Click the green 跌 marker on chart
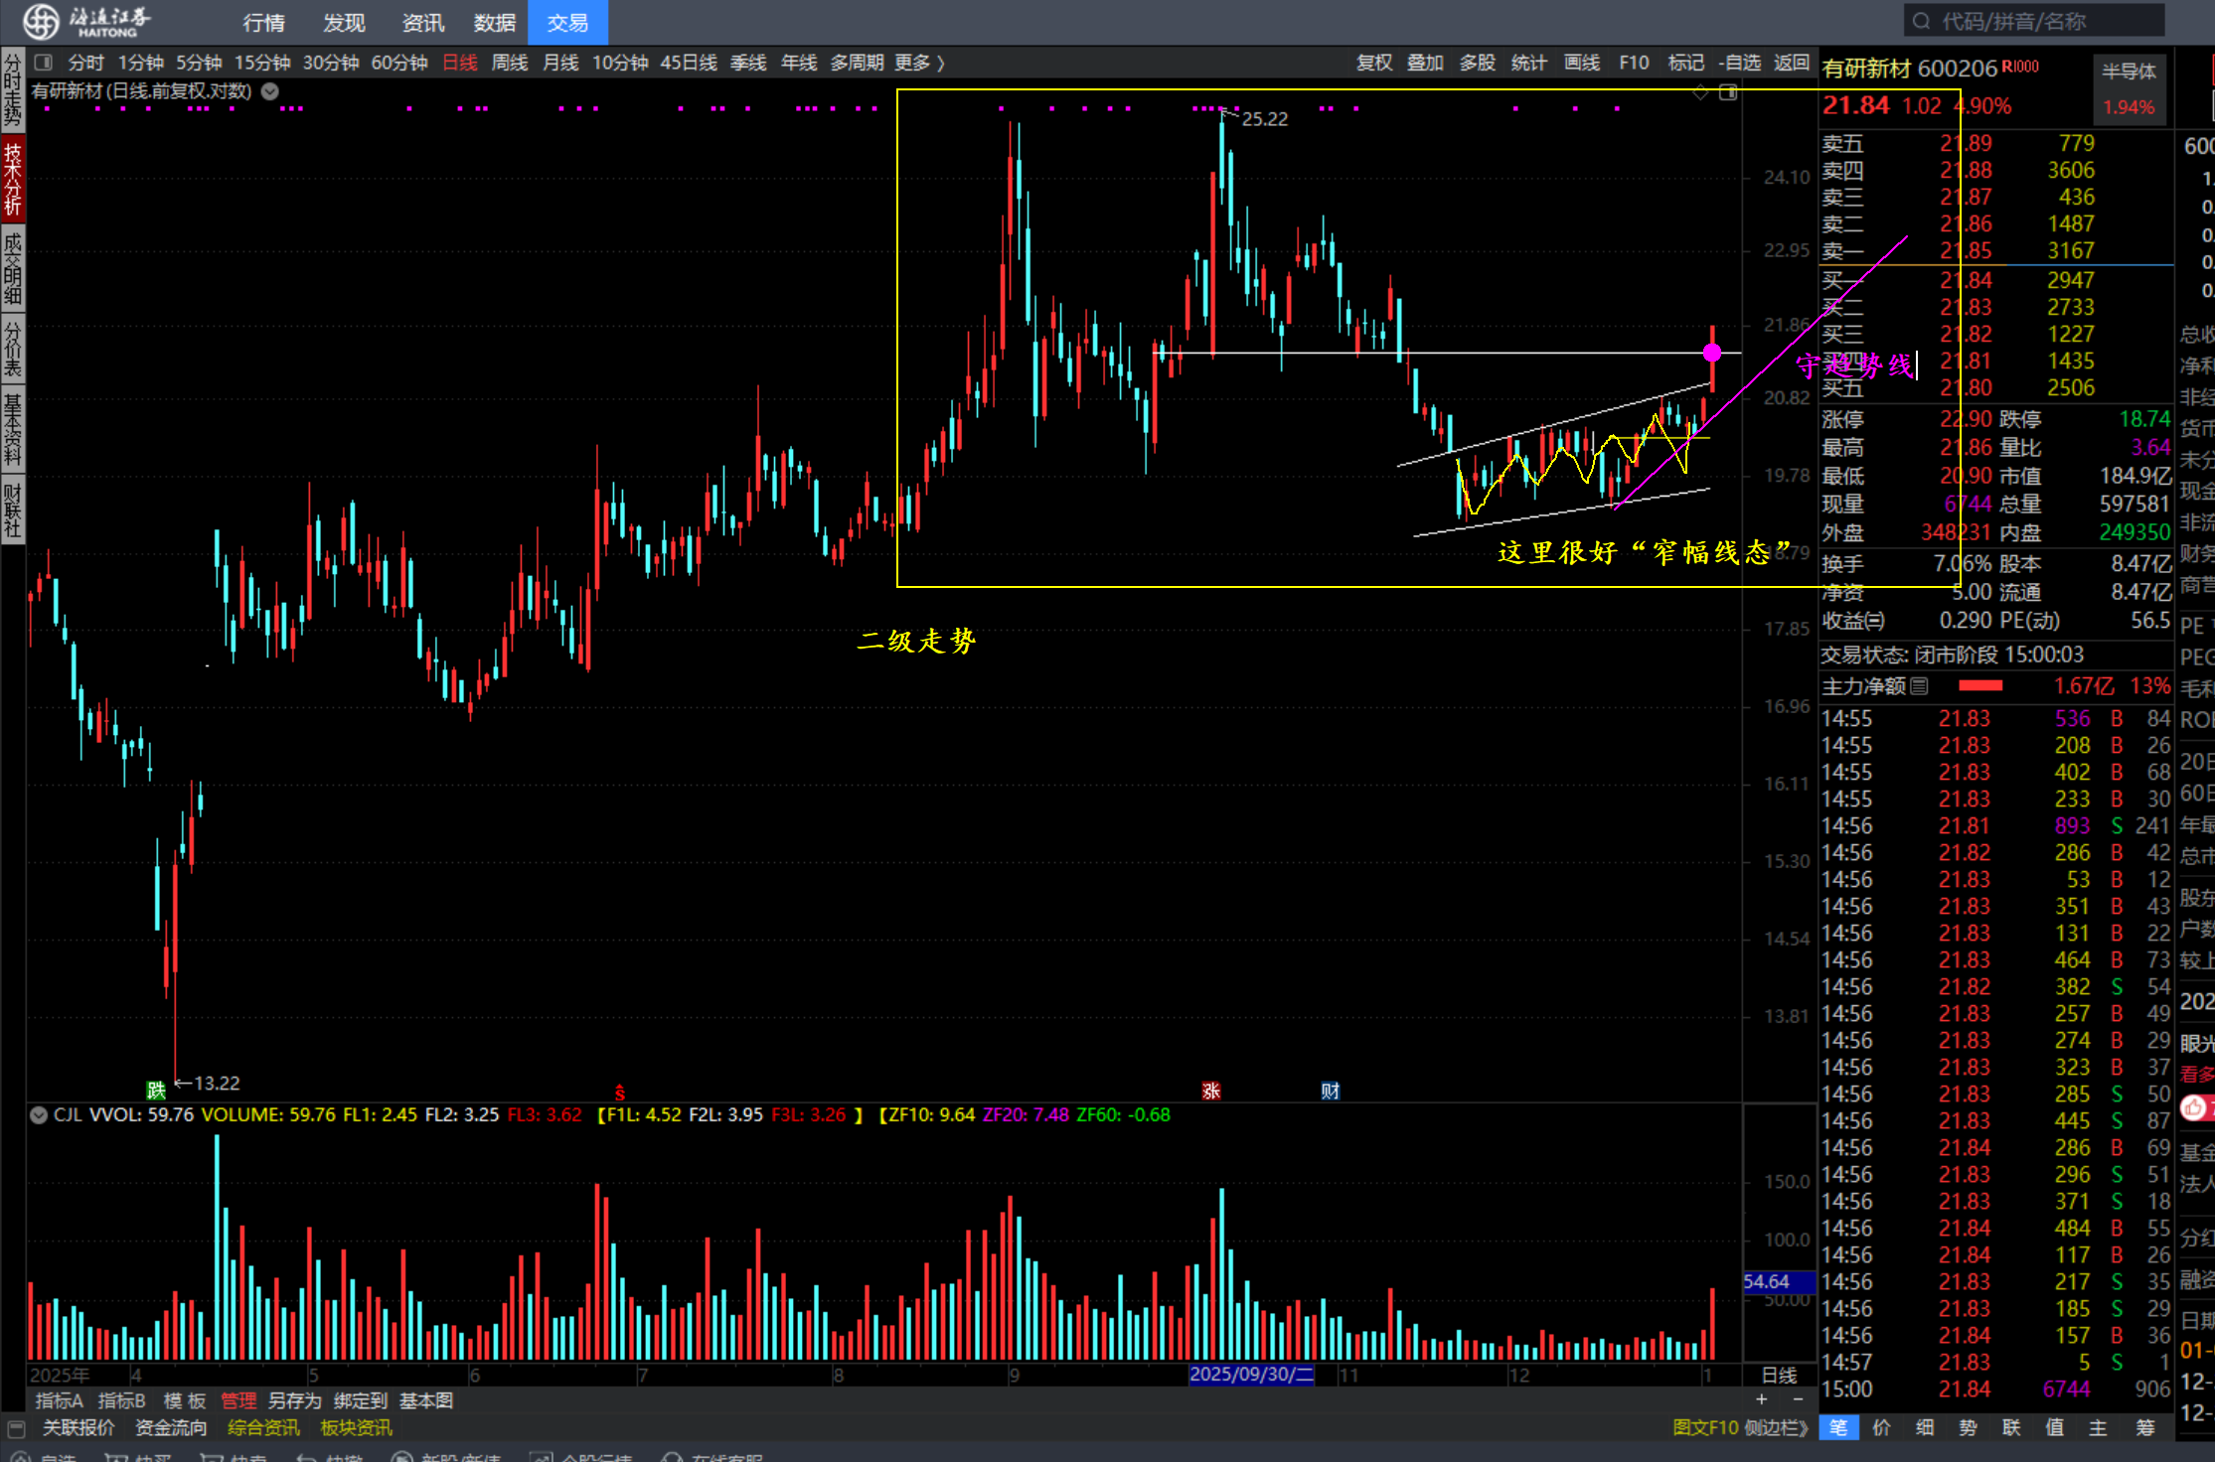Image resolution: width=2215 pixels, height=1462 pixels. [156, 1090]
